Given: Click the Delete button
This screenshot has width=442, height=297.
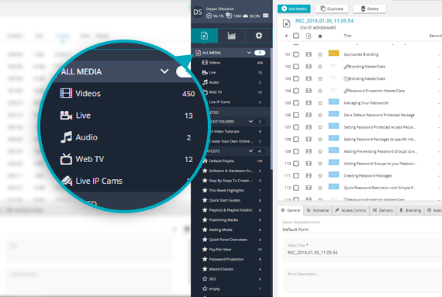Looking at the screenshot, I should pyautogui.click(x=370, y=9).
